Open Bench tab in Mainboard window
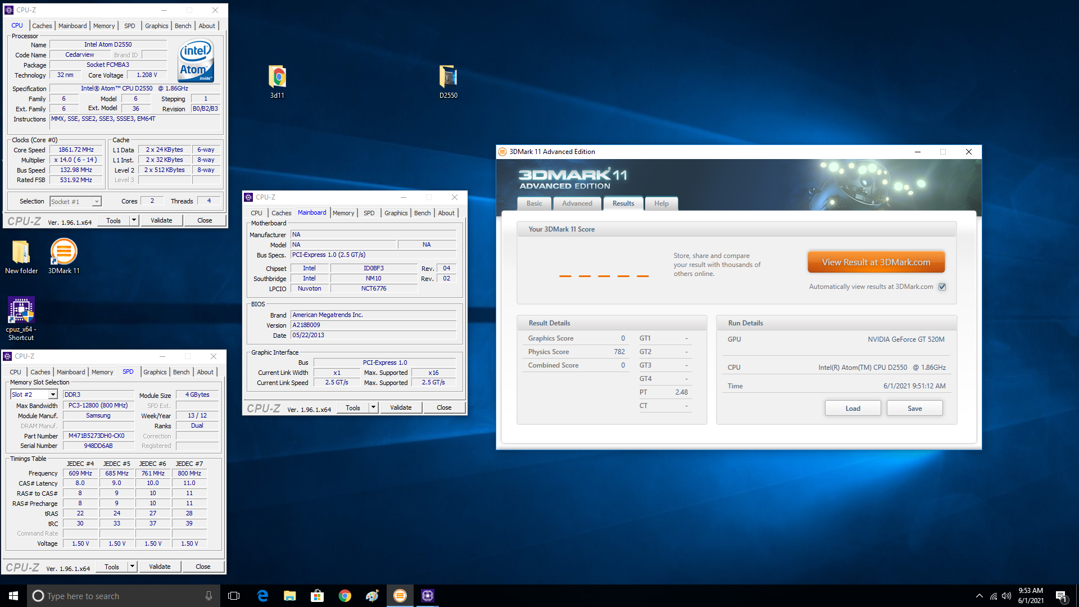Screen dimensions: 1079x607 pyautogui.click(x=422, y=213)
